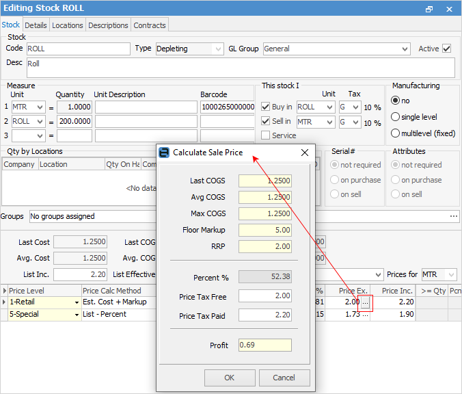Select single level manufacturing option
Viewport: 462px width, 394px height.
coord(396,117)
